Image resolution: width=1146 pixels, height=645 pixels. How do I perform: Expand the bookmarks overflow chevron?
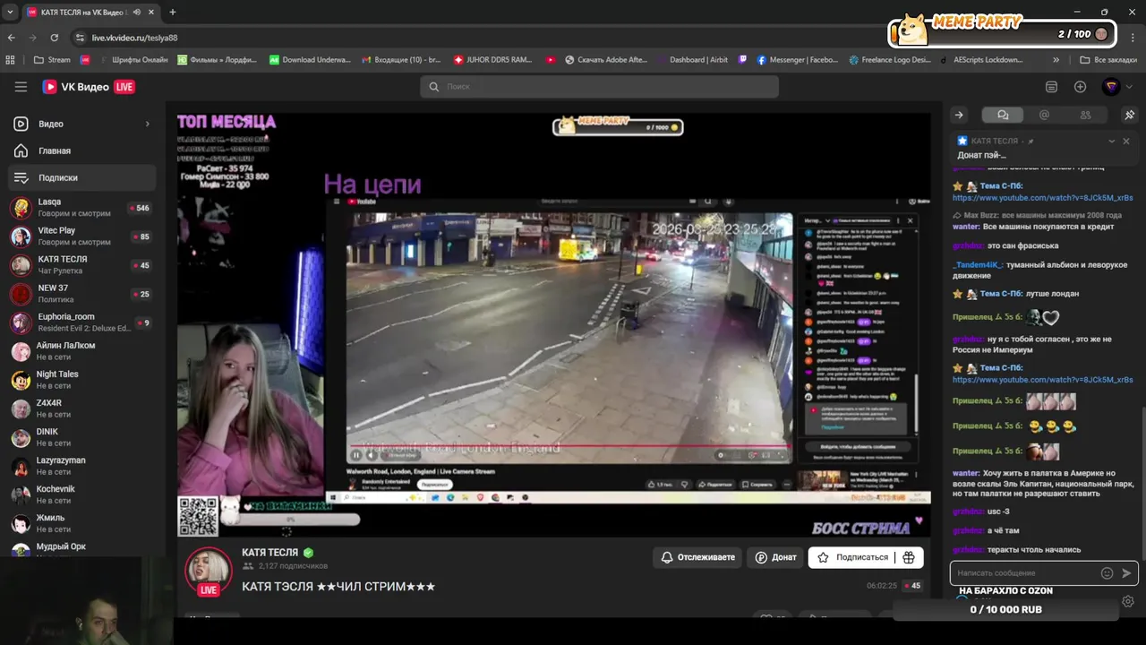pyautogui.click(x=1056, y=60)
